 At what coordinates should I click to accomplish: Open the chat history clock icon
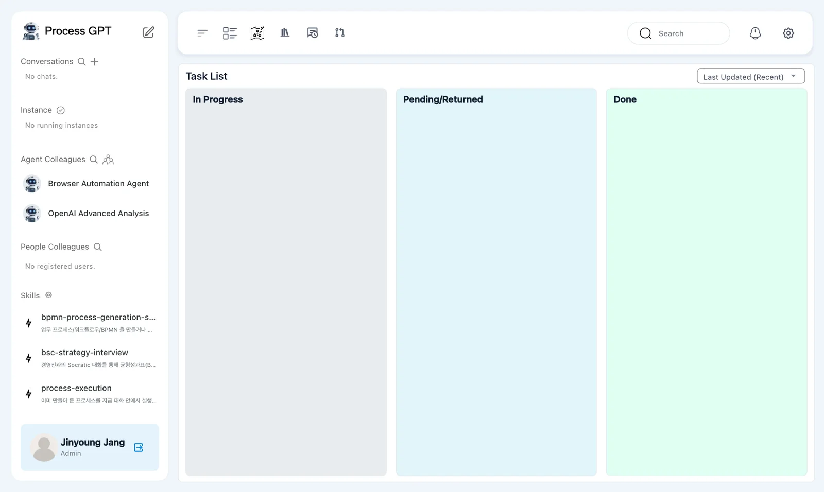click(x=313, y=33)
